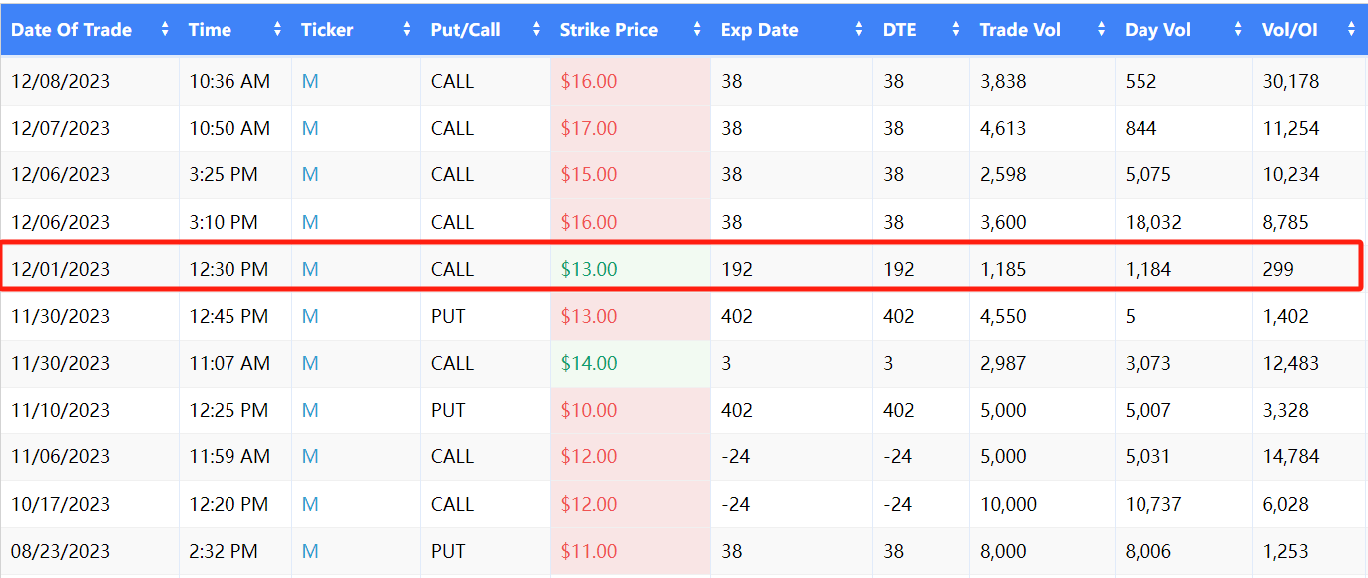
Task: Click the sort arrows beside Time
Action: (x=278, y=30)
